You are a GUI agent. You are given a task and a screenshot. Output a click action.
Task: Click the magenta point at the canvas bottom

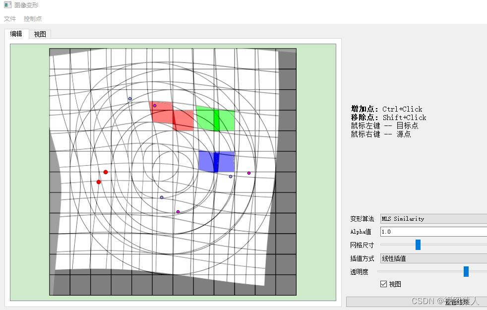[178, 212]
